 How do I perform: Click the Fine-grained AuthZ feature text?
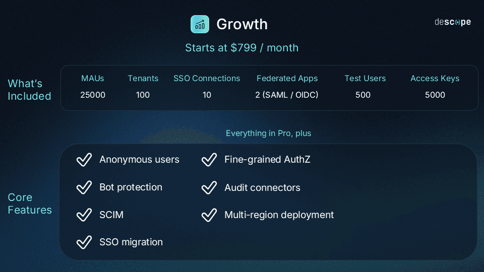coord(267,160)
